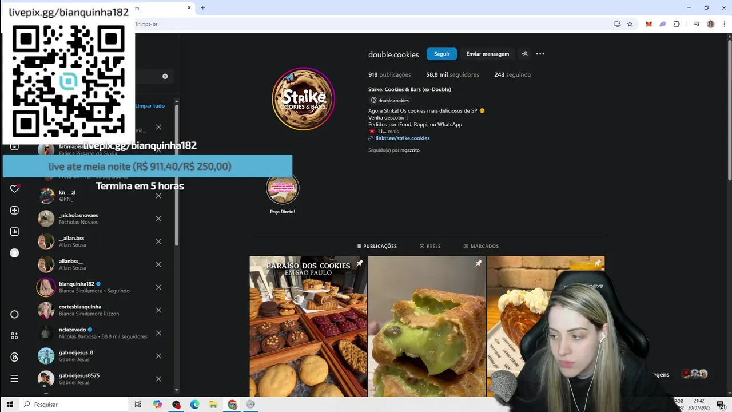Image resolution: width=732 pixels, height=412 pixels.
Task: Click the install app icon in the address bar
Action: coord(617,24)
